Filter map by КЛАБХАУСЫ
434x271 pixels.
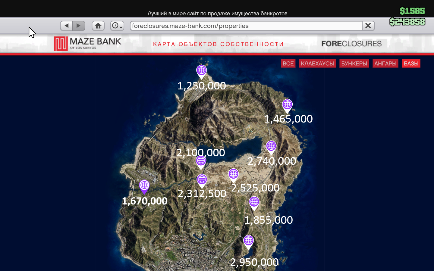317,64
